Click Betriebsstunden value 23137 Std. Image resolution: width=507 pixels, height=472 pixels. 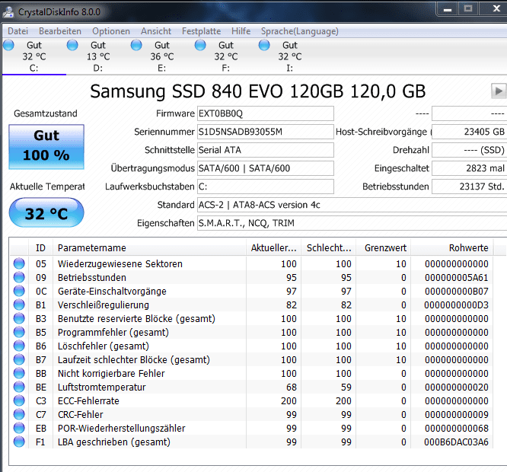[469, 187]
